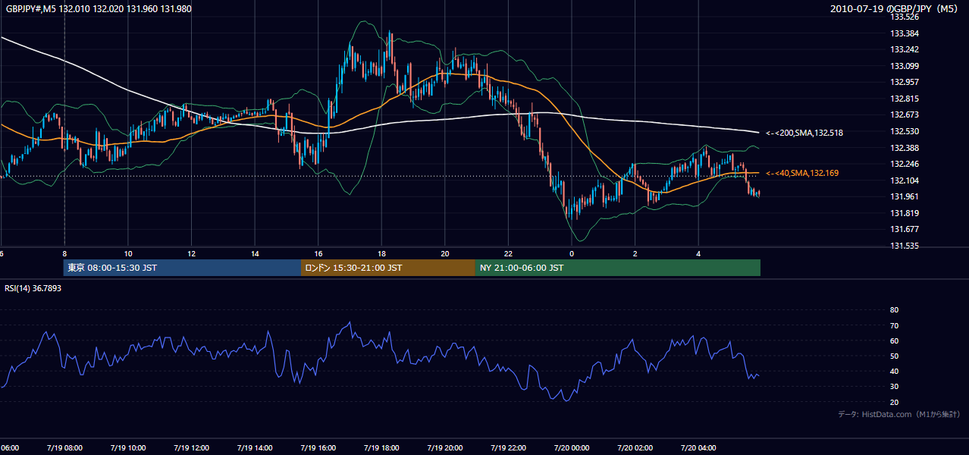
Task: Click hour tick 14 under price chart
Action: click(x=255, y=253)
